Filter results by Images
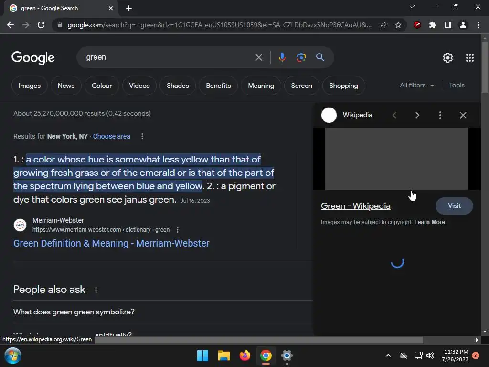Screen dimensions: 489x367 click(x=30, y=86)
